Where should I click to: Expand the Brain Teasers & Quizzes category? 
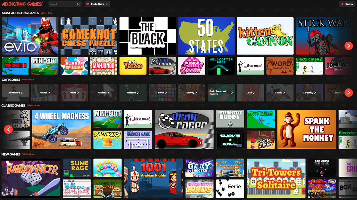[x=221, y=93]
